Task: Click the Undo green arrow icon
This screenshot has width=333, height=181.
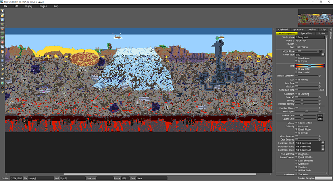Action: [2, 33]
